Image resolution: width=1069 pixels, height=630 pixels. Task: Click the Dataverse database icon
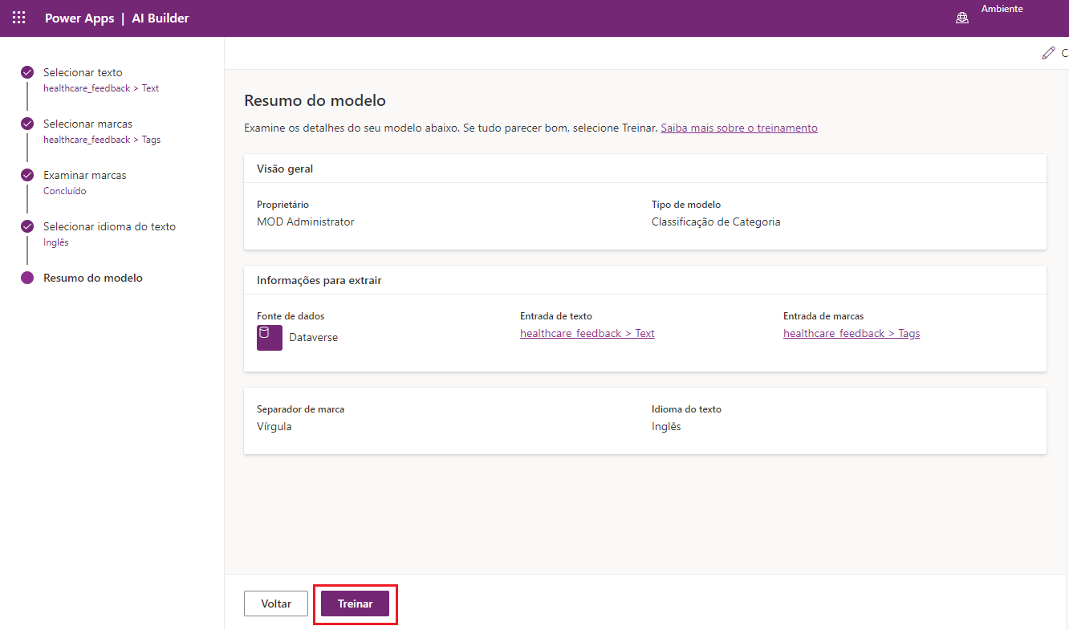click(x=270, y=338)
